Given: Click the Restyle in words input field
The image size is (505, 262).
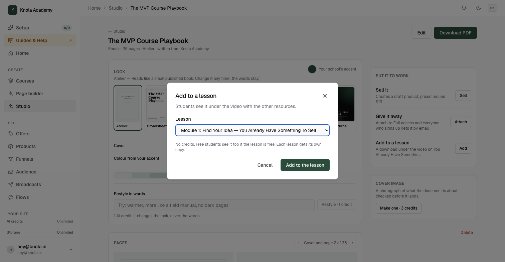Looking at the screenshot, I should click(214, 205).
